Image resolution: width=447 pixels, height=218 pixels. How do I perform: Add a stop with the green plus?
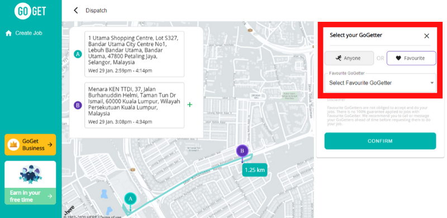(189, 105)
